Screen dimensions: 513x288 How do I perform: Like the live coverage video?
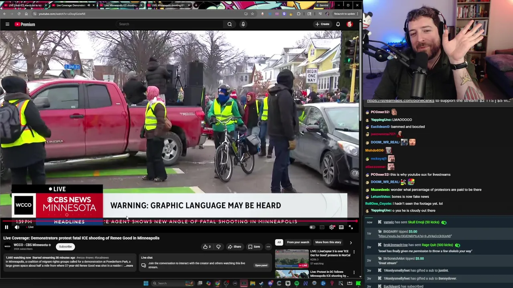click(207, 247)
